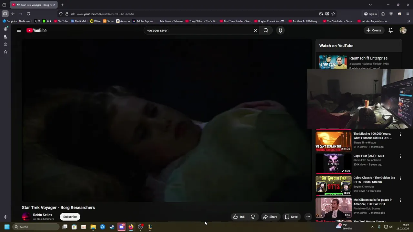Screen dimensions: 413x232
Task: Clear the search query with the X
Action: click(x=256, y=30)
